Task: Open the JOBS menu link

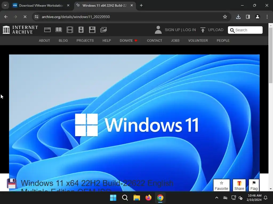Action: point(175,41)
